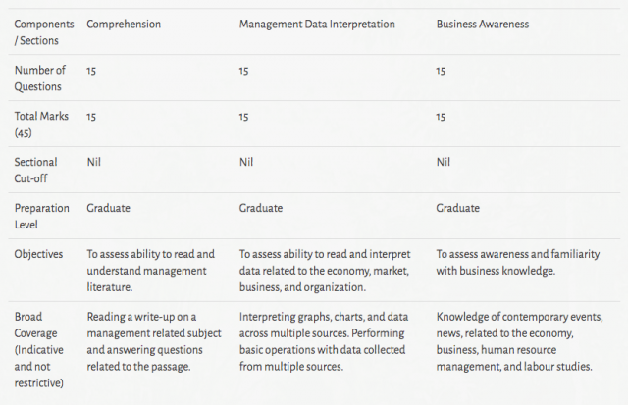Click the Objectives row label
This screenshot has height=405, width=628.
[39, 254]
